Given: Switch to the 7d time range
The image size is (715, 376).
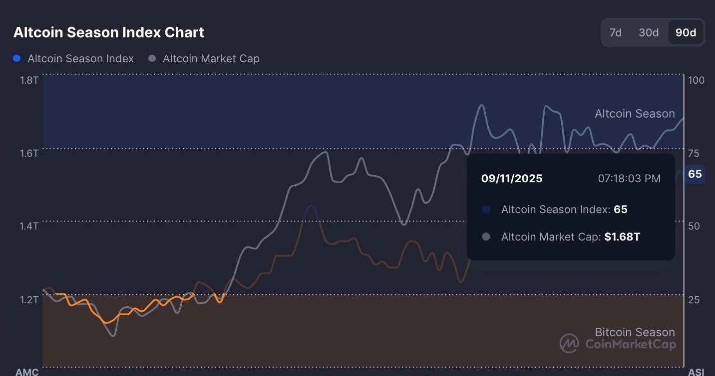Looking at the screenshot, I should 615,33.
